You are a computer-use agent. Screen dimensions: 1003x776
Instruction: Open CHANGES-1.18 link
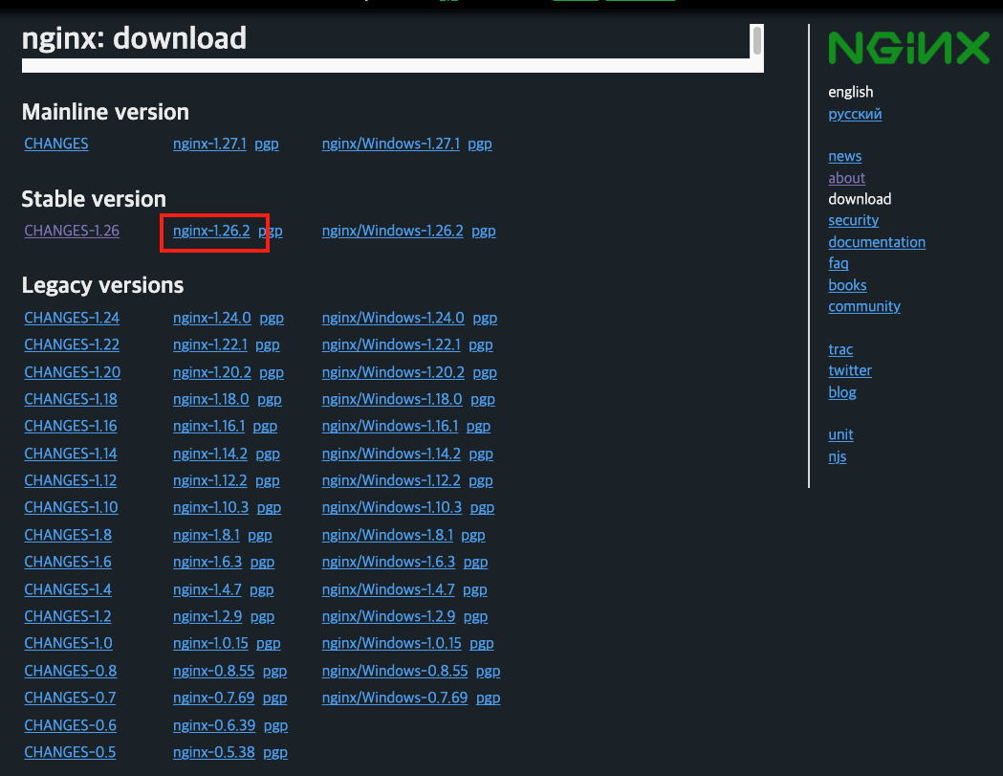(x=71, y=399)
